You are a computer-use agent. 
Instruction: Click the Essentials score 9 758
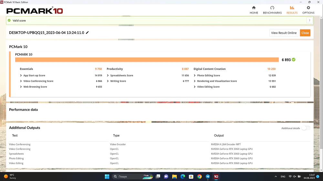[x=98, y=69]
